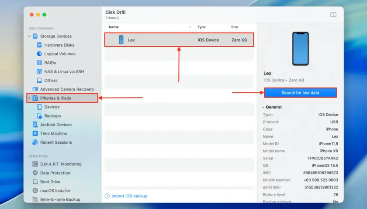367x209 pixels.
Task: Select Others under Storage Devices
Action: tap(51, 81)
